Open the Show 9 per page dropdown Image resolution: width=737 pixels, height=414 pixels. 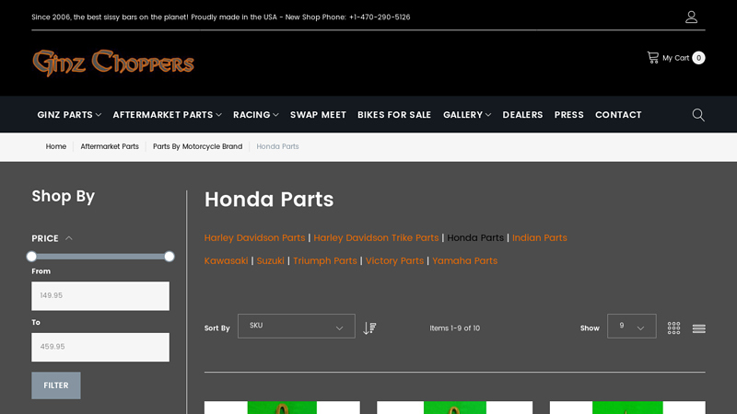pos(631,327)
